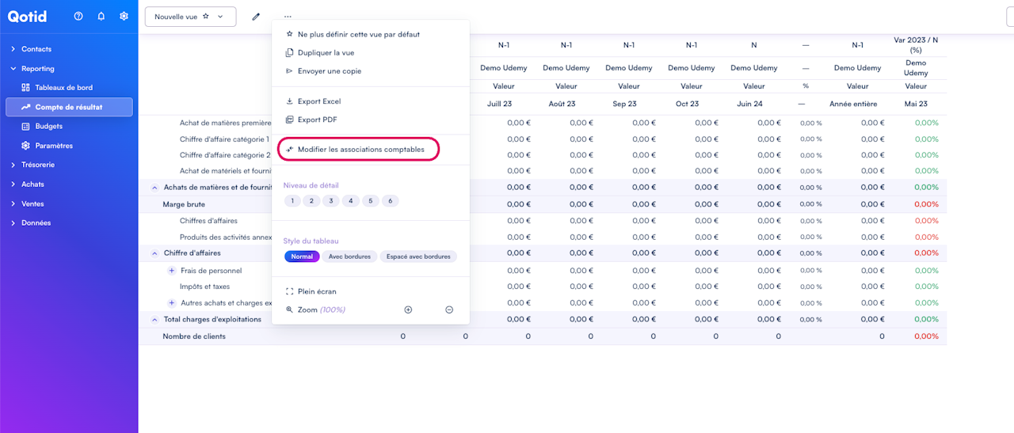Select the Normal table style
Image resolution: width=1014 pixels, height=433 pixels.
302,256
